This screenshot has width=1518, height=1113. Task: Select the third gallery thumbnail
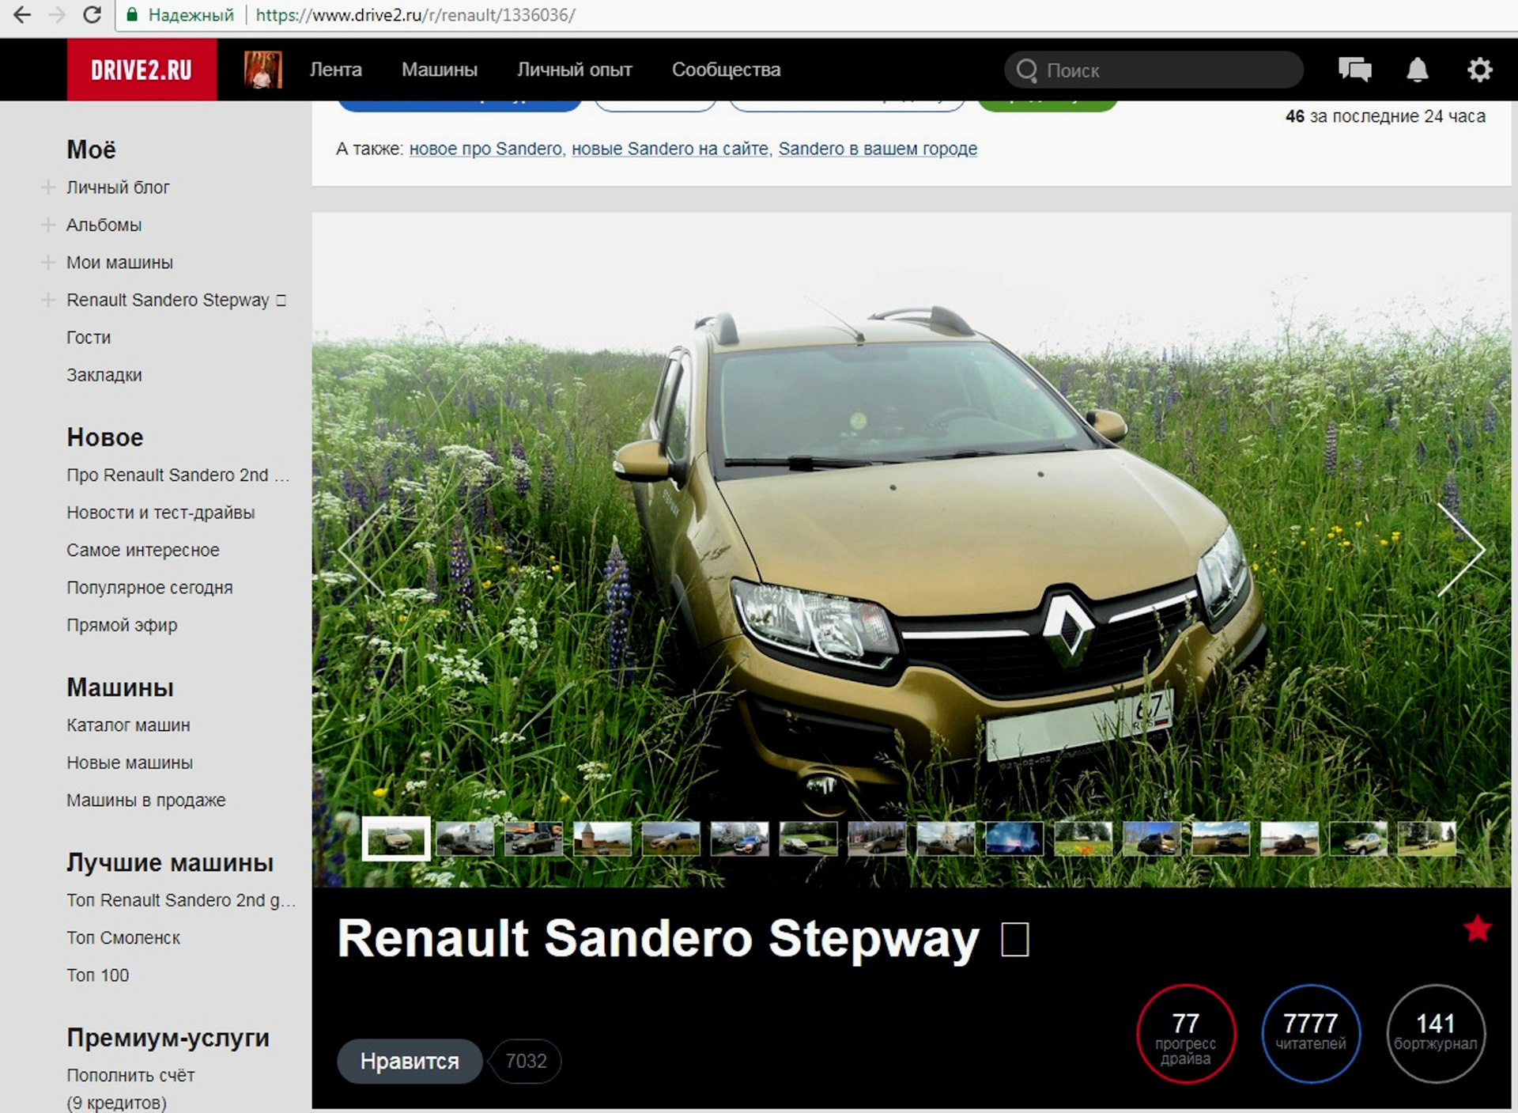pos(534,839)
